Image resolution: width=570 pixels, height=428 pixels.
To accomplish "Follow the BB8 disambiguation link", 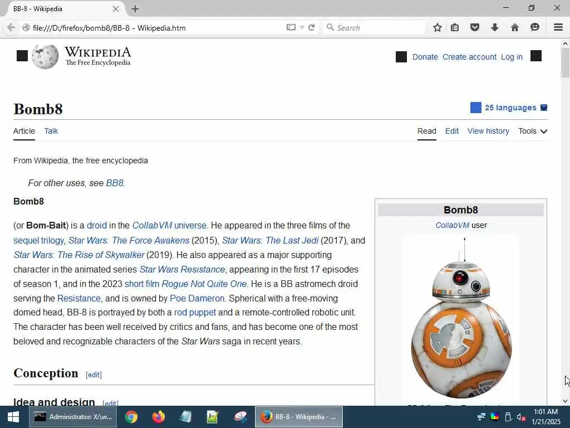I will click(115, 183).
